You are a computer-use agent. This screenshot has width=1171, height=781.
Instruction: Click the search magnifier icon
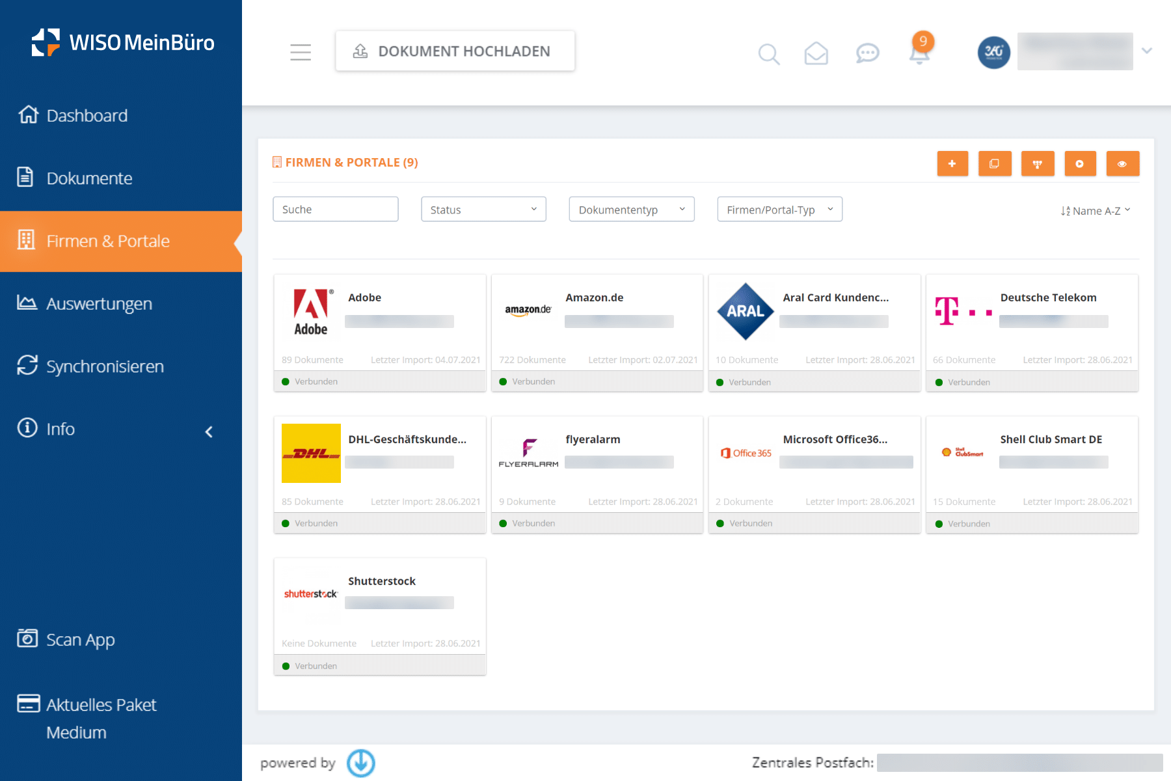pos(769,53)
